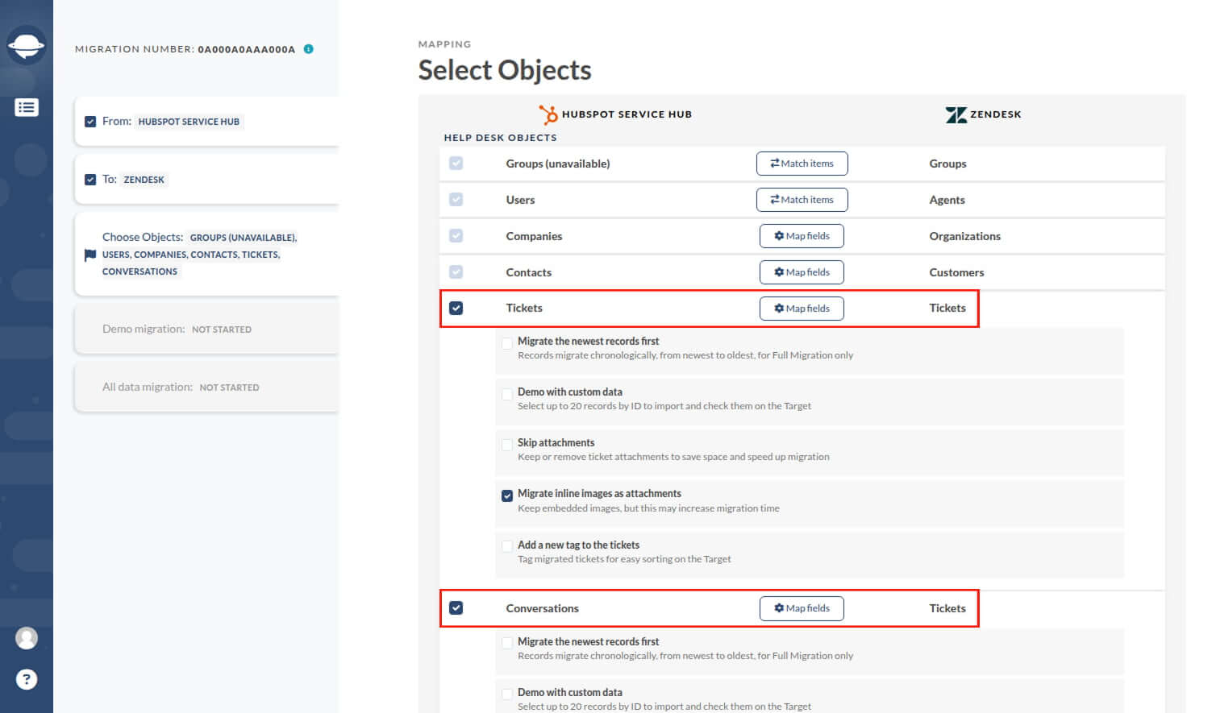Disable Migrate inline images as attachments
This screenshot has width=1216, height=713.
click(x=507, y=495)
